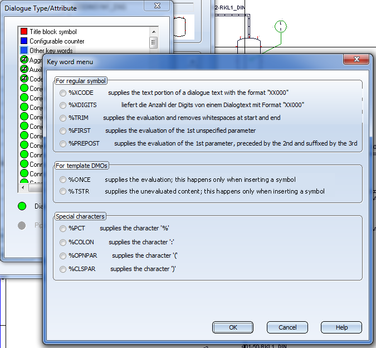Screen dimensions: 376x348
Task: Click %XDIGITS German description text
Action: coord(213,105)
